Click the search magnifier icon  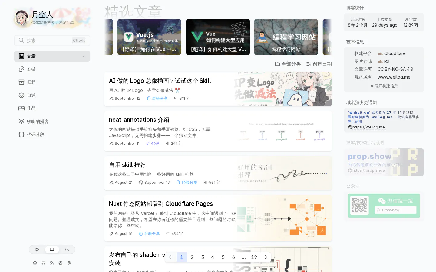pos(21,40)
